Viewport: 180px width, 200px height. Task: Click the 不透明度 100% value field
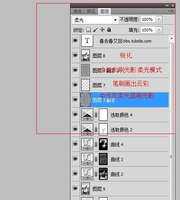[x=148, y=19]
